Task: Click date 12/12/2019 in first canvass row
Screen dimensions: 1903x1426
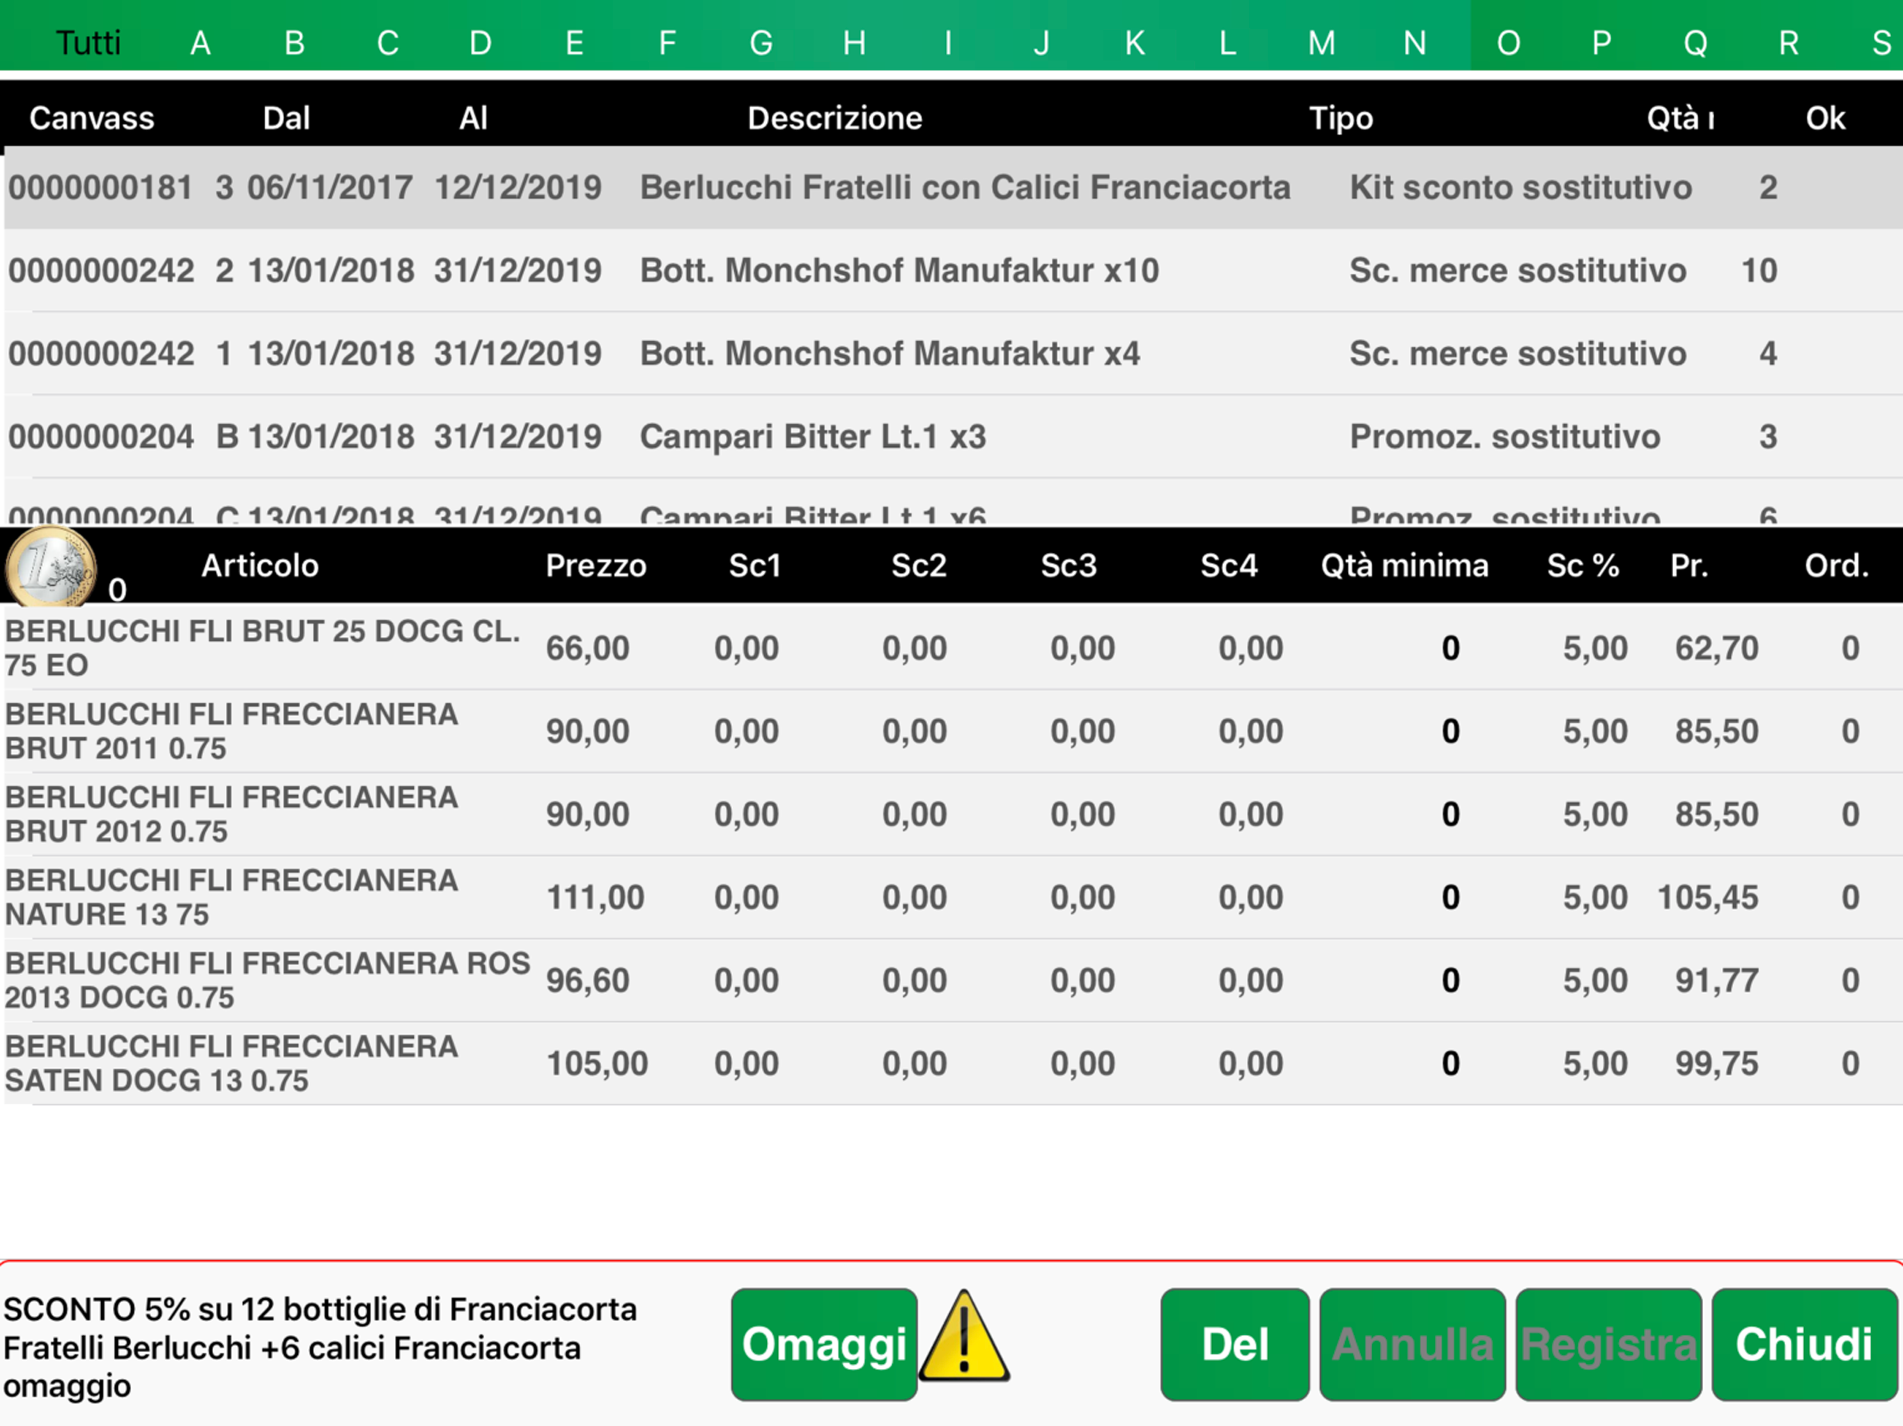Action: [518, 187]
